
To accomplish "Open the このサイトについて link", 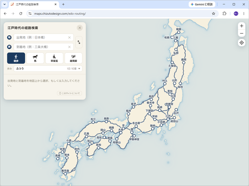I will (x=70, y=93).
